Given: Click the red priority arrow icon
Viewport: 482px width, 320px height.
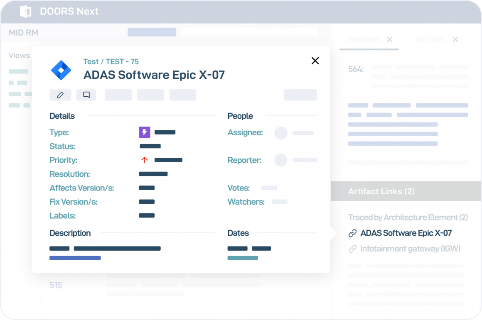Looking at the screenshot, I should point(145,160).
